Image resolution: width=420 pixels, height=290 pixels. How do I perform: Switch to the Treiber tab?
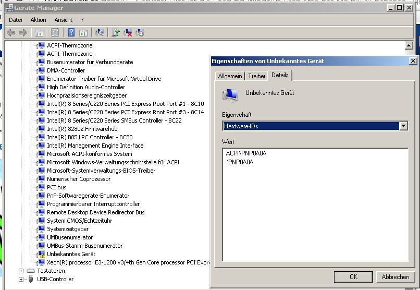tap(256, 76)
